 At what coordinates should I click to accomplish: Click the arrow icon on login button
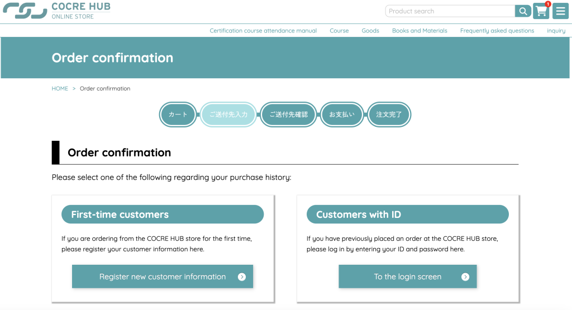click(x=465, y=276)
